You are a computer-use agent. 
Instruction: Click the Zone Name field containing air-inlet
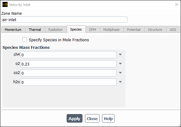click(64, 20)
